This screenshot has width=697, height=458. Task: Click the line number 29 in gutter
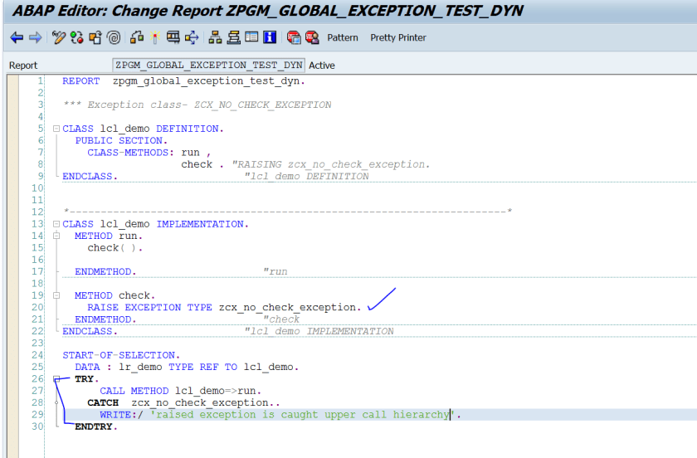tap(38, 414)
